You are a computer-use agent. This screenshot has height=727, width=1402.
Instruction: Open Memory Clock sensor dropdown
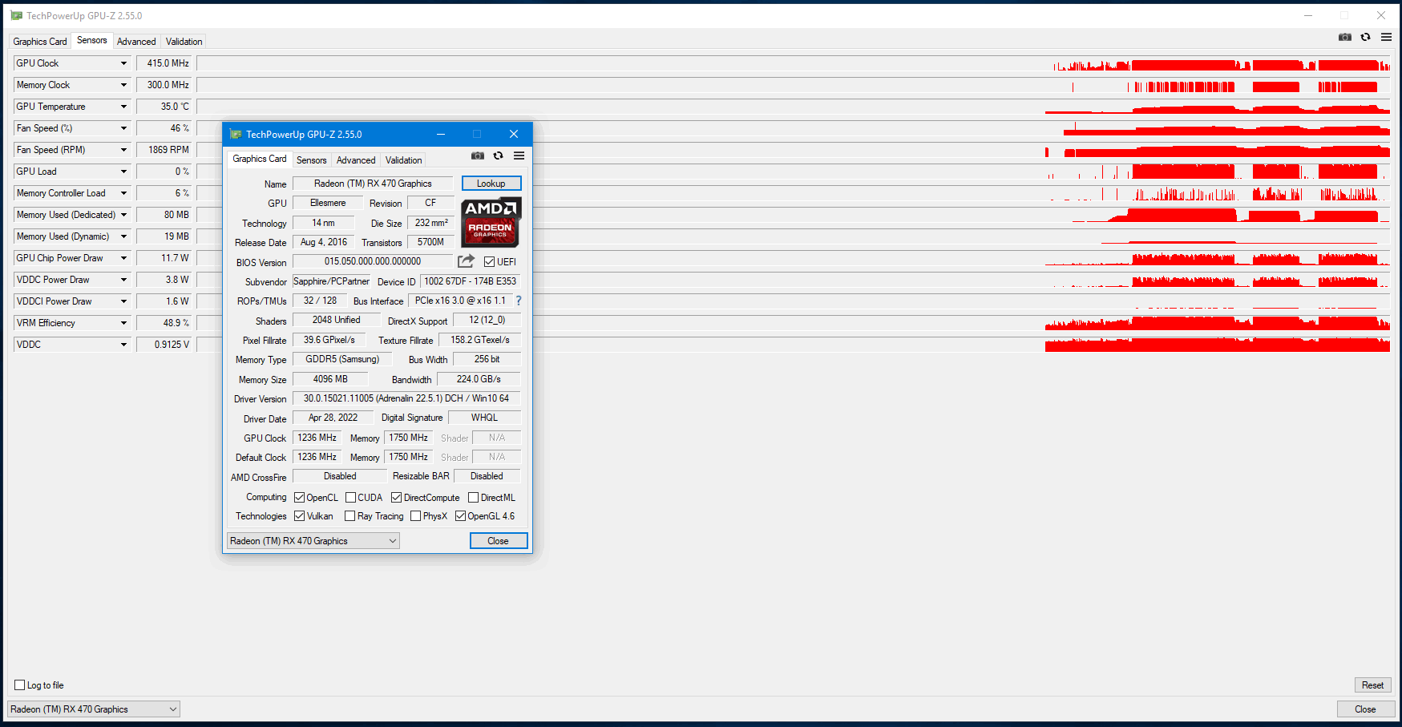point(123,85)
